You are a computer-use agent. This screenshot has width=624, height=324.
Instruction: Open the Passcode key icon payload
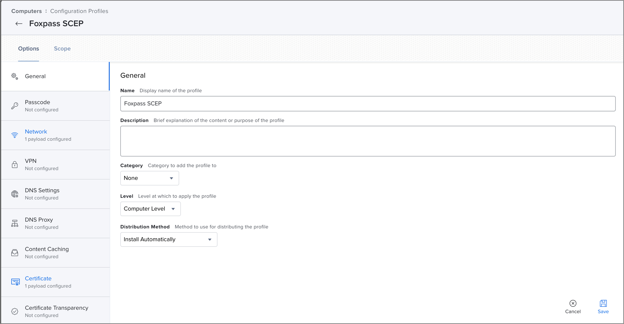click(x=15, y=106)
